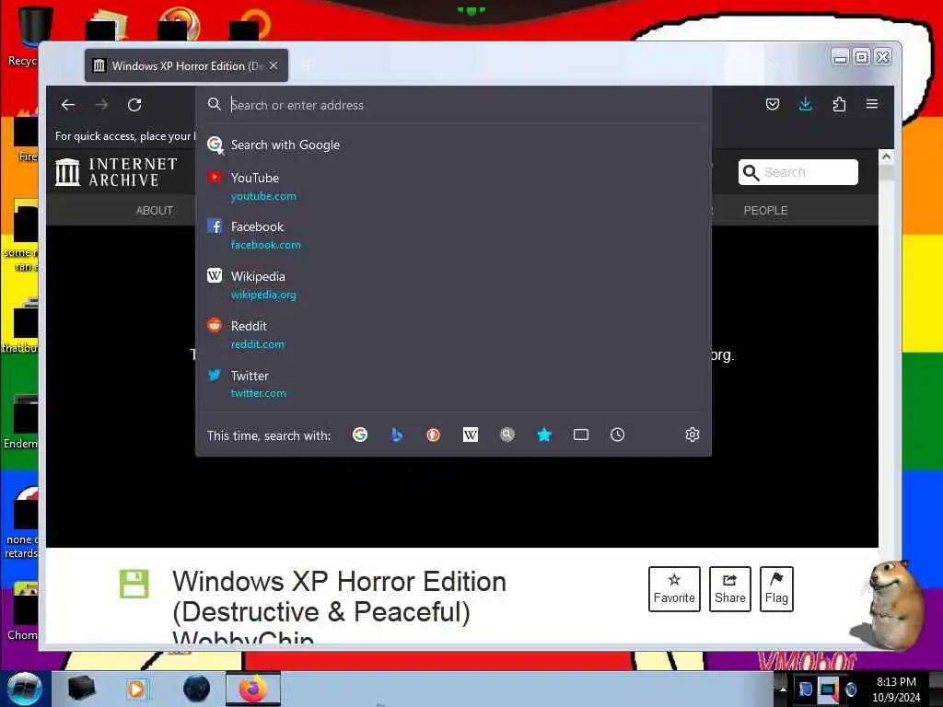Select Search with Google suggestion
The width and height of the screenshot is (943, 707).
453,145
